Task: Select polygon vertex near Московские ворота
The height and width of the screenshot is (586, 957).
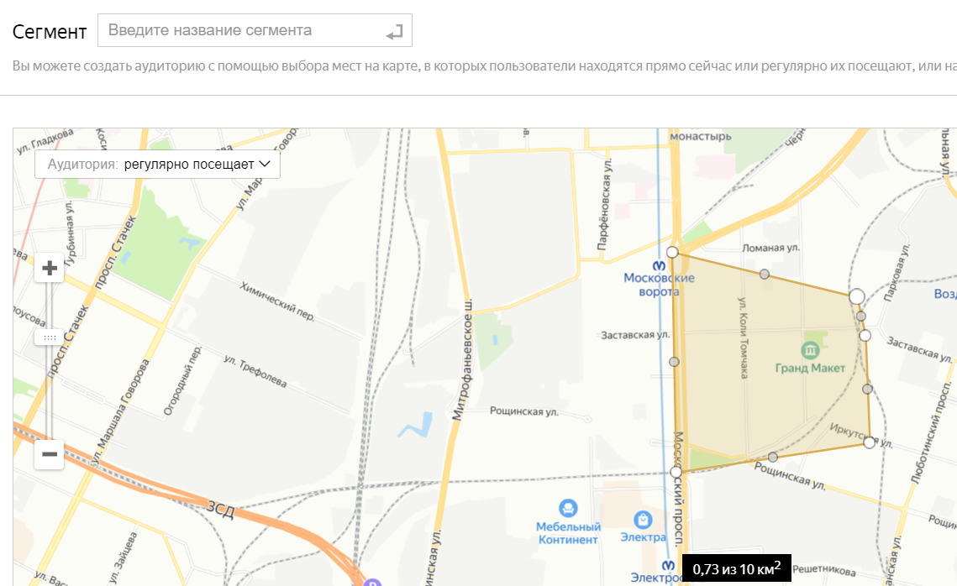Action: click(x=672, y=253)
